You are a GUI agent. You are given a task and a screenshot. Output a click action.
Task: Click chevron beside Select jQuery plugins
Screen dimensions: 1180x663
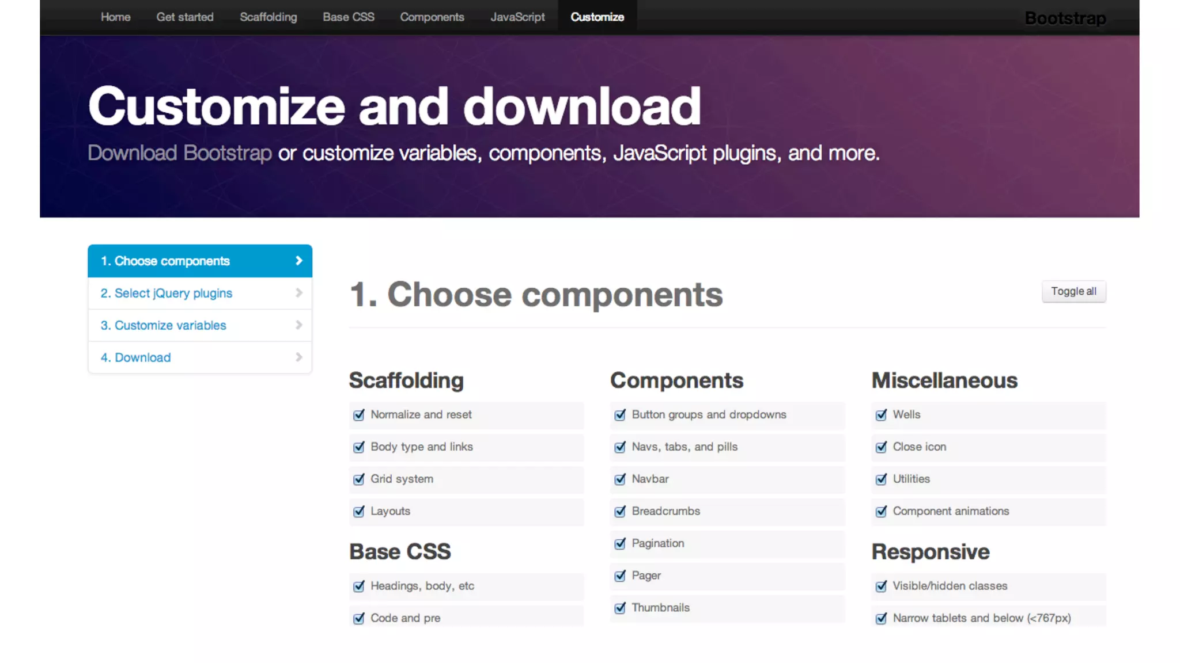click(x=298, y=293)
